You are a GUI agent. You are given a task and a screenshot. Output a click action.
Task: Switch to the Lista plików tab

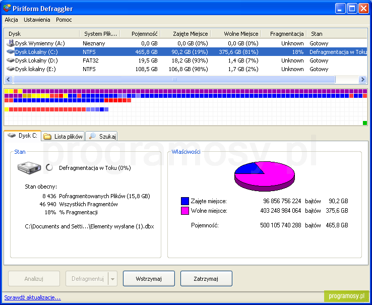(63, 136)
